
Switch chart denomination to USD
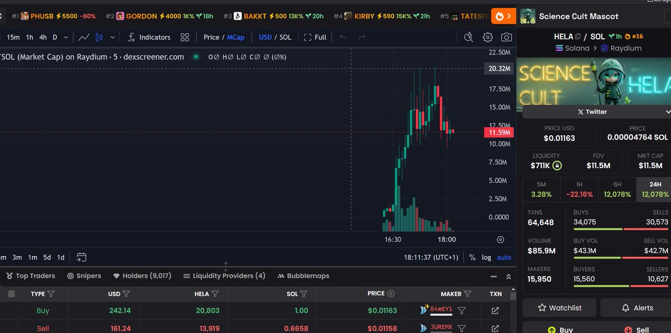(x=265, y=37)
